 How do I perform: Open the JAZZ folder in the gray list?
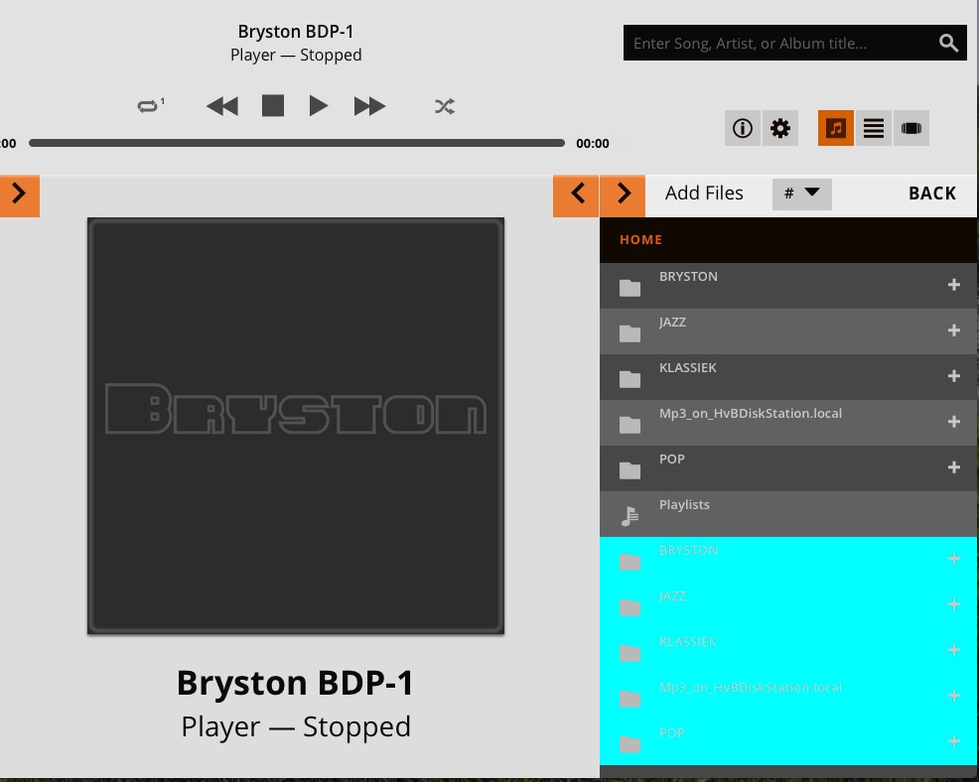(x=788, y=331)
